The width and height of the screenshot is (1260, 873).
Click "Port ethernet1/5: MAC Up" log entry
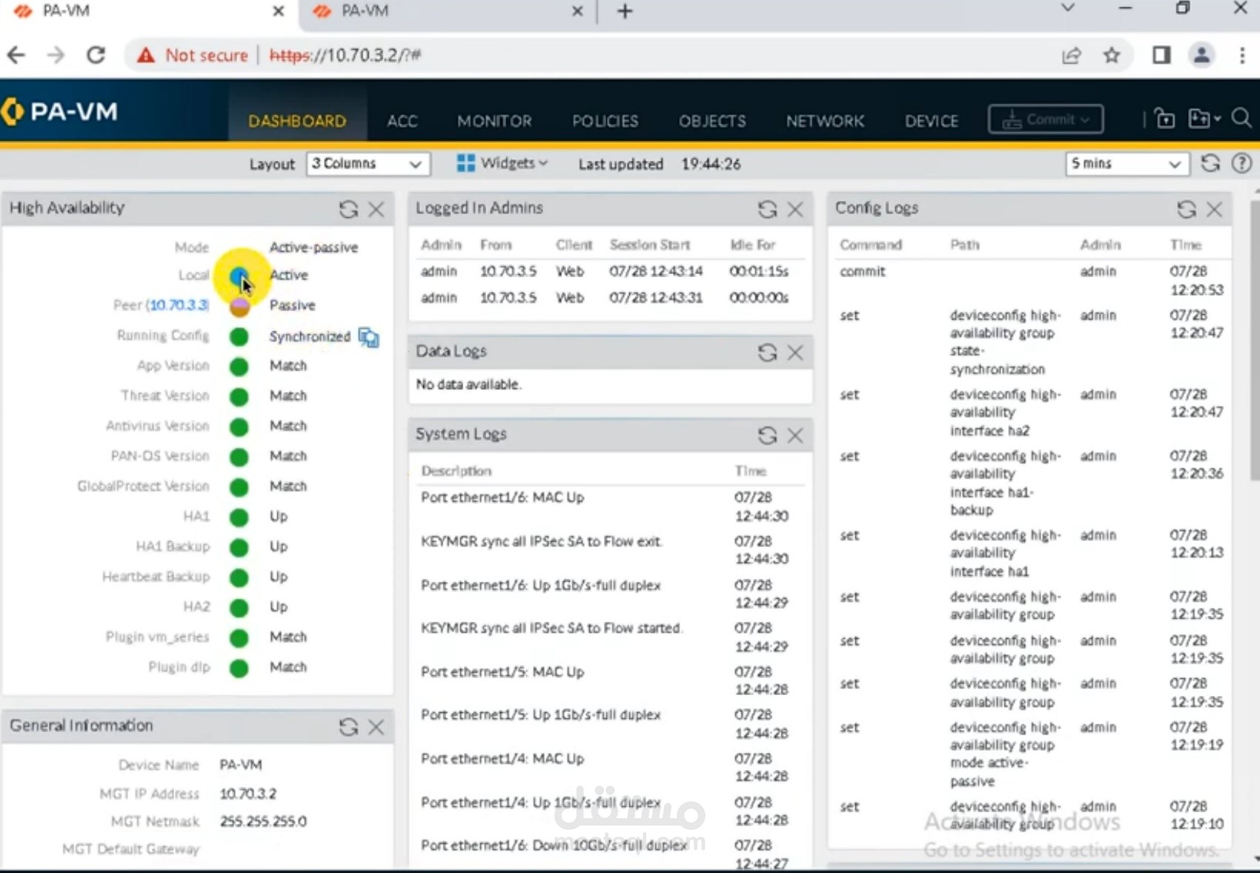503,672
